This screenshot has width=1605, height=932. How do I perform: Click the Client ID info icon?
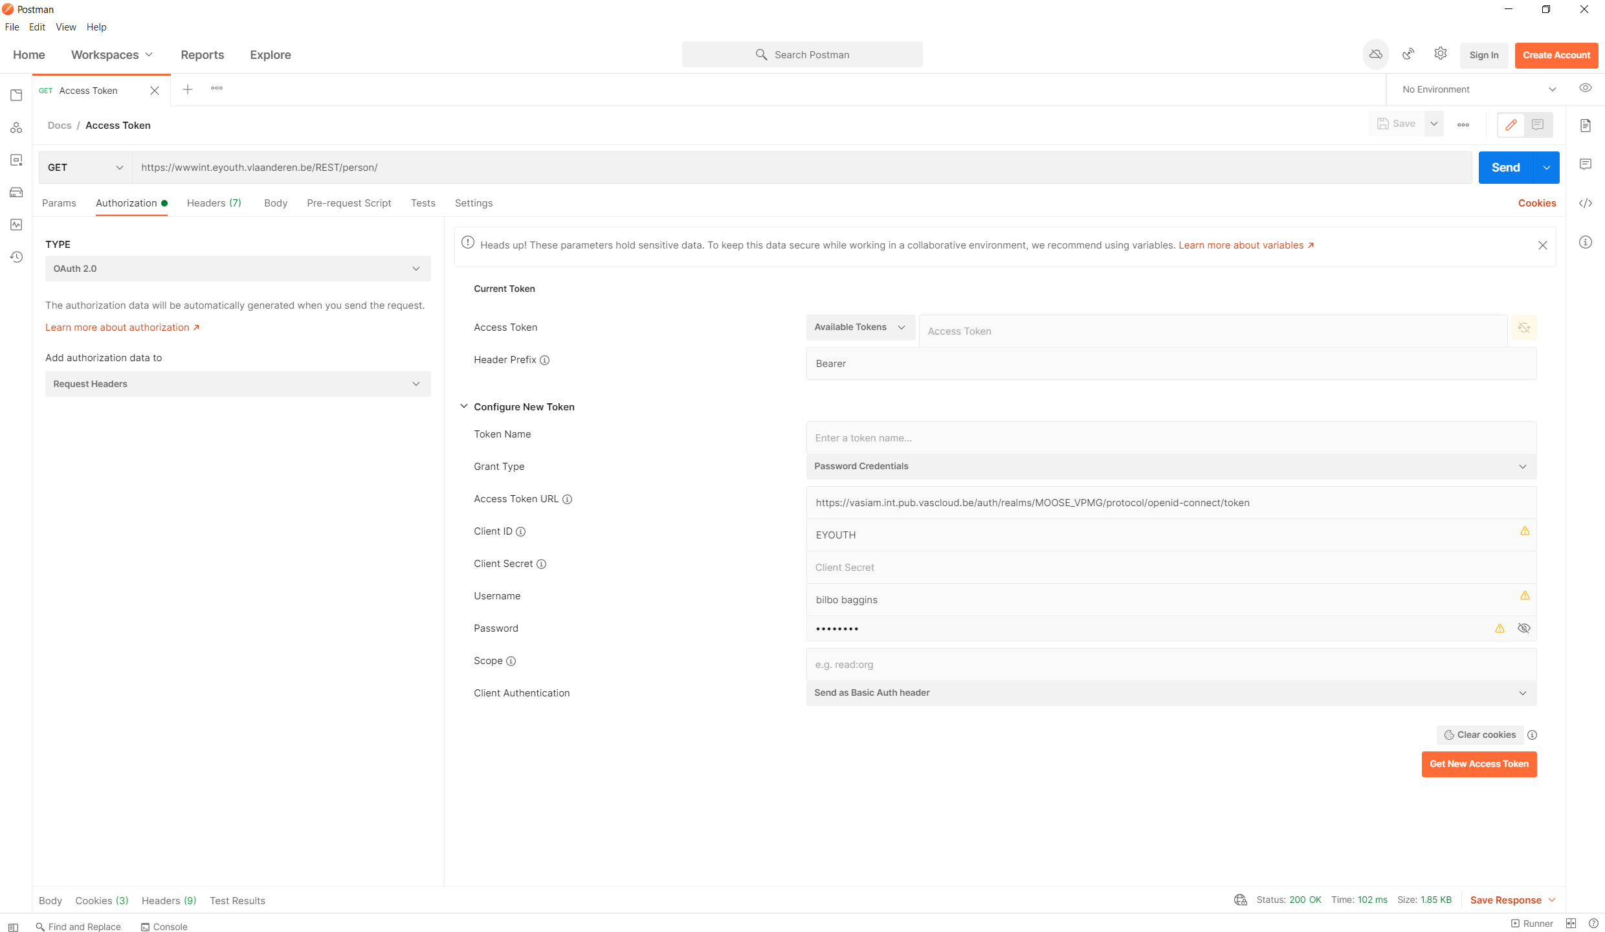[x=520, y=532]
